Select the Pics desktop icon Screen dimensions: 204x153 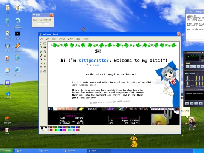pos(8,59)
